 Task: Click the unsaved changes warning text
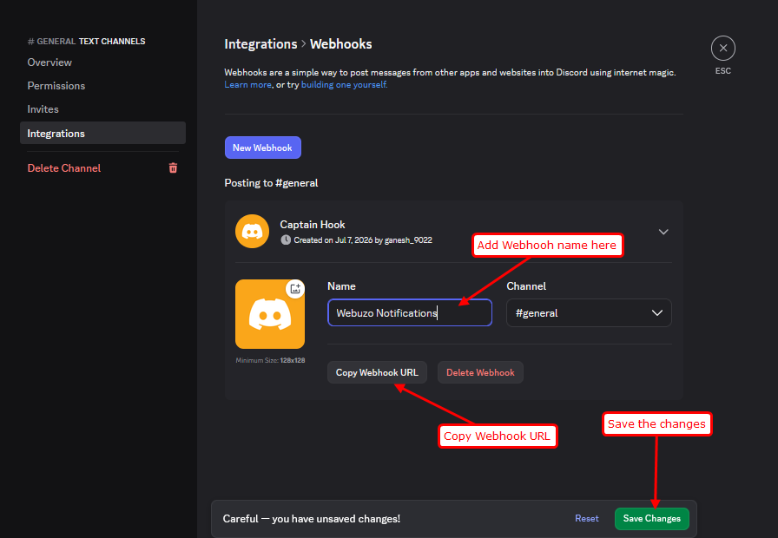point(312,519)
